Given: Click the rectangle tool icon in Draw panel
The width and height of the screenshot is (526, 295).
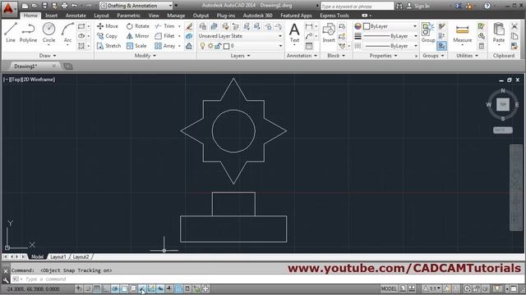Looking at the screenshot, I should (x=81, y=26).
